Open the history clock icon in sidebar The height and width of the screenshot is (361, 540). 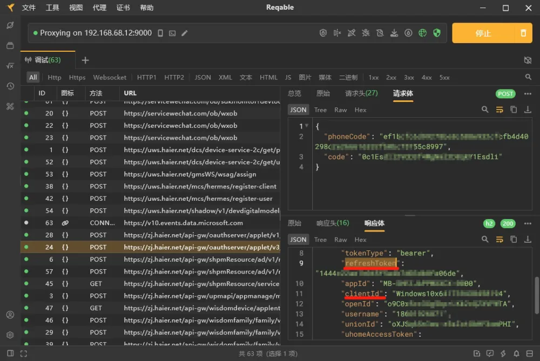10,86
